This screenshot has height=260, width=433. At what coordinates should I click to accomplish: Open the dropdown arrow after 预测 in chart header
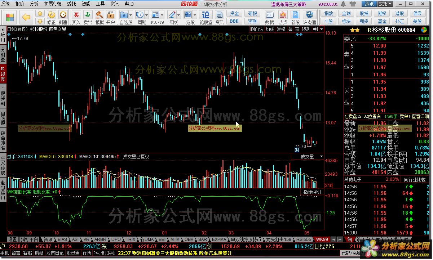pos(321,29)
